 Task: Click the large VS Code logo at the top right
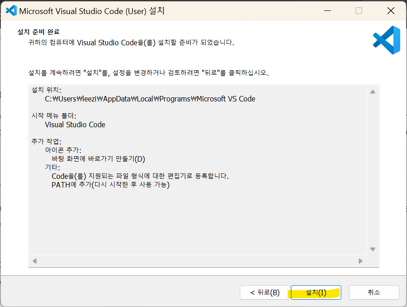(x=387, y=40)
